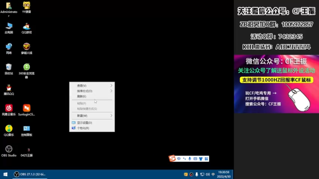Screen dimensions: 319x179
Task: Launch the QQ音乐 desktop icon
Action: 9,131
